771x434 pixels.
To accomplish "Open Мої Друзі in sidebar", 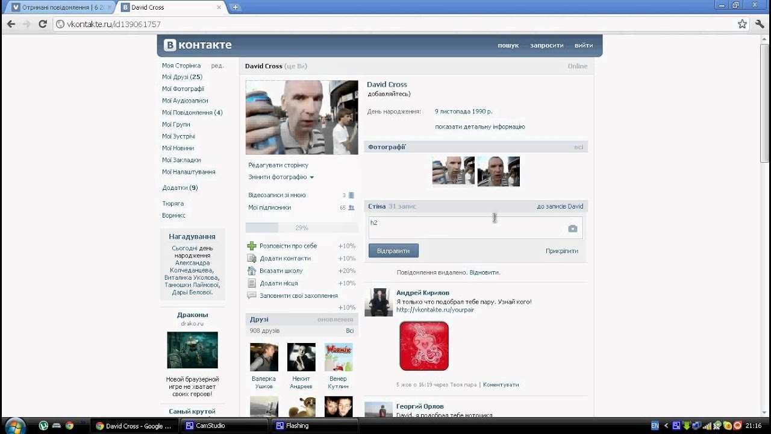I will coord(182,77).
